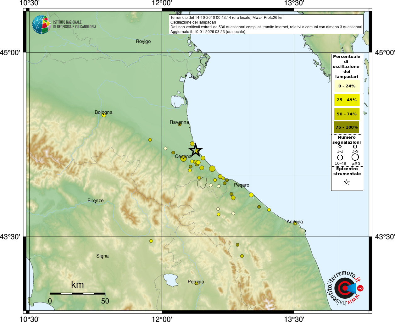Viewport: 395px width, 322px height.
Task: Pick the 25 - 49% legend swatch
Action: [x=347, y=100]
